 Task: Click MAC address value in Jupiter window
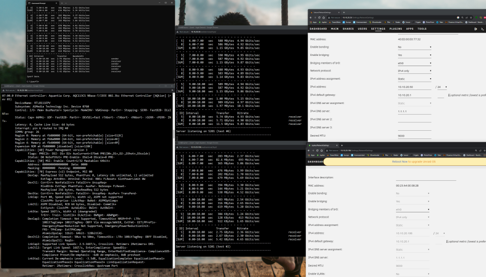point(407,186)
